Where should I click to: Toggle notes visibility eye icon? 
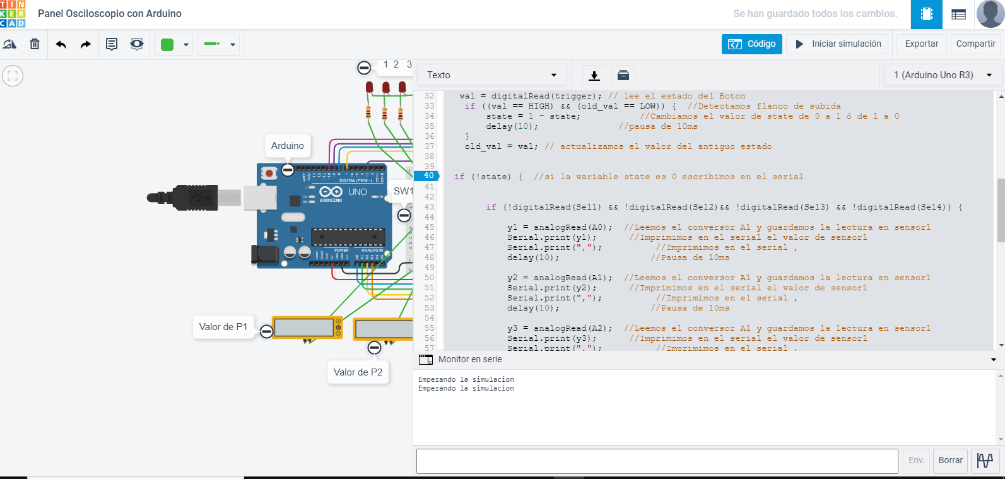136,44
